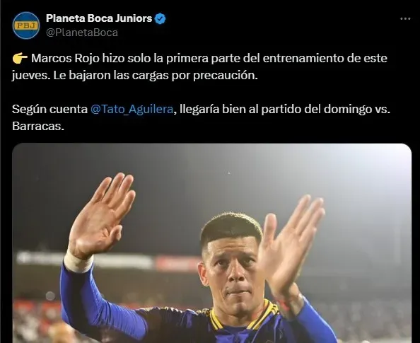Click the blurred red advertising board in background
Viewport: 420px width, 343px height.
(x=177, y=262)
